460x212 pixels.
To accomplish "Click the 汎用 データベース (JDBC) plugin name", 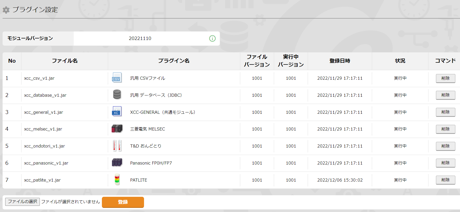I will 156,95.
